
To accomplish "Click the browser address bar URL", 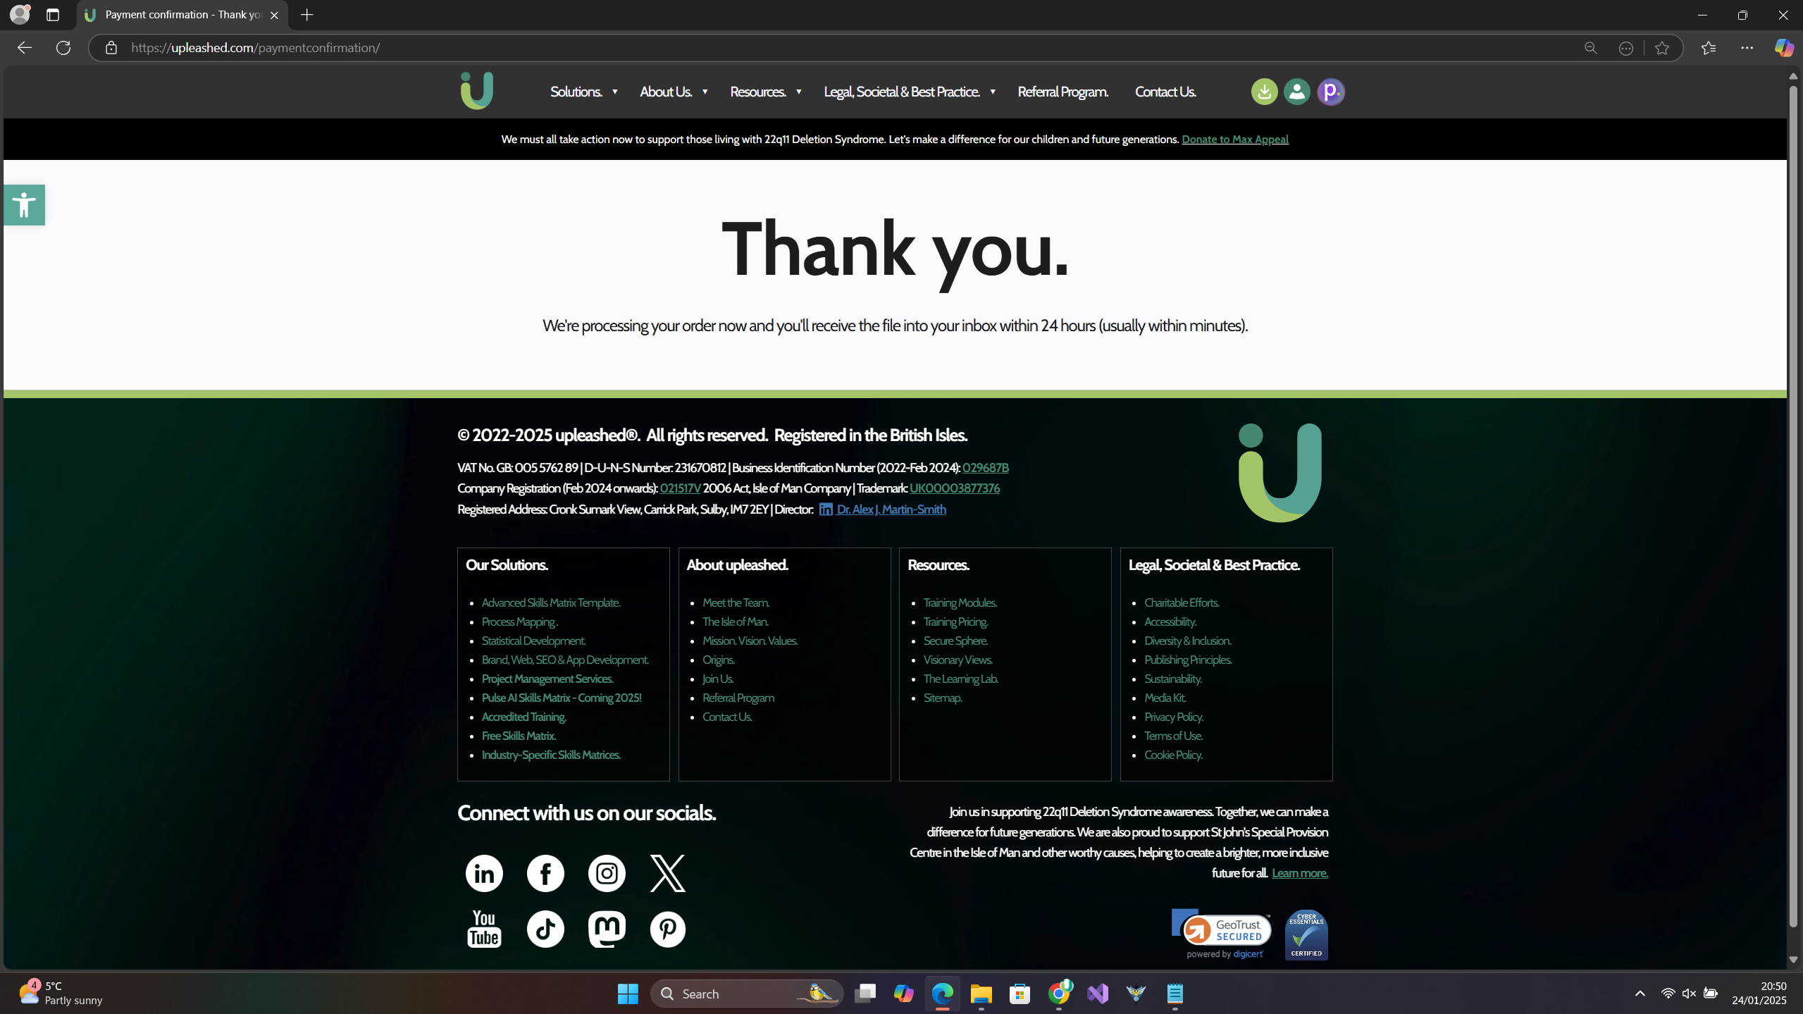I will [255, 48].
